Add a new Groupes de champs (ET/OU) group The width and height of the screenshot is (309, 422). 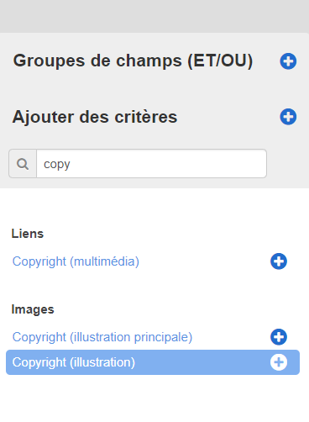click(288, 61)
